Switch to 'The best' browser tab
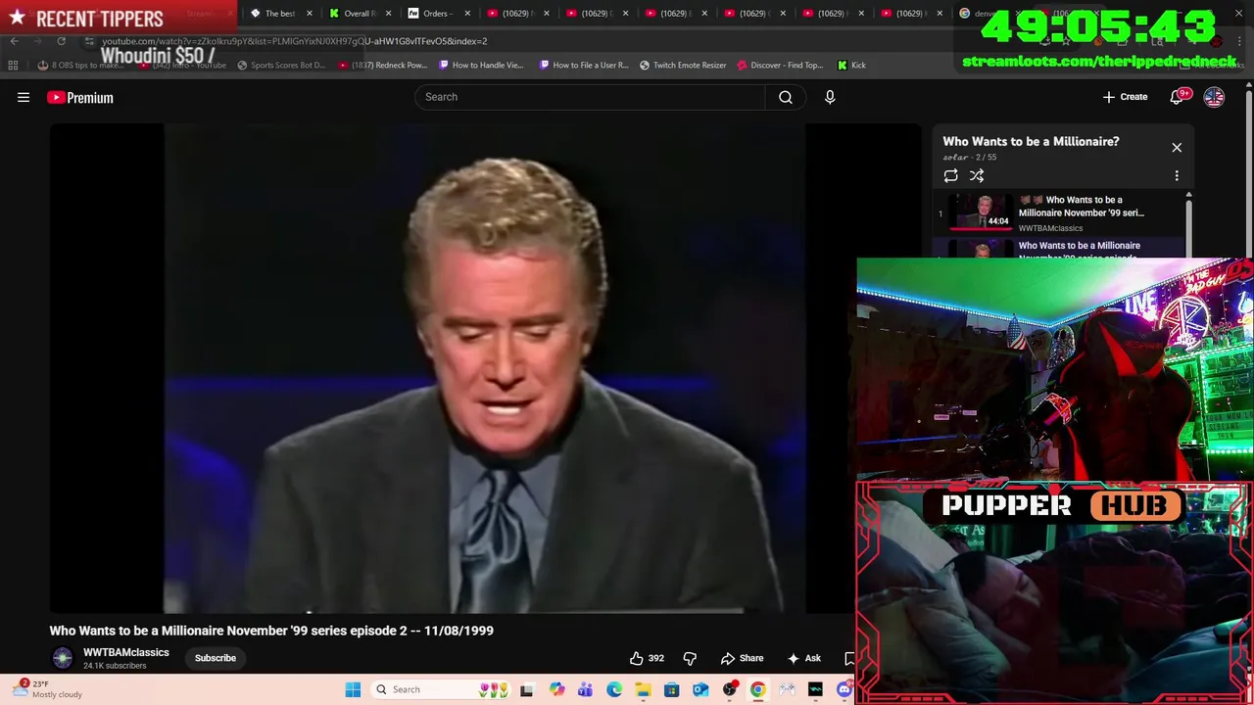1254x705 pixels. (x=280, y=14)
